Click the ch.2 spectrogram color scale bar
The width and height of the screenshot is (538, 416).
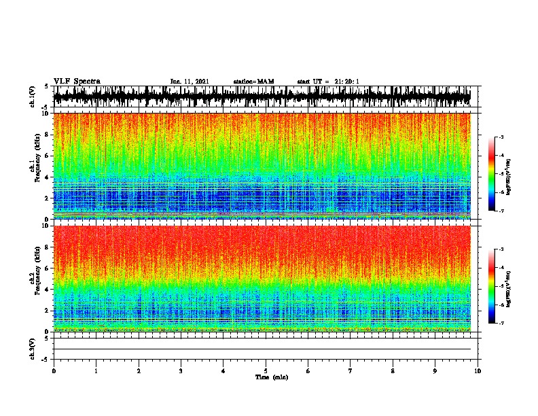pos(492,286)
